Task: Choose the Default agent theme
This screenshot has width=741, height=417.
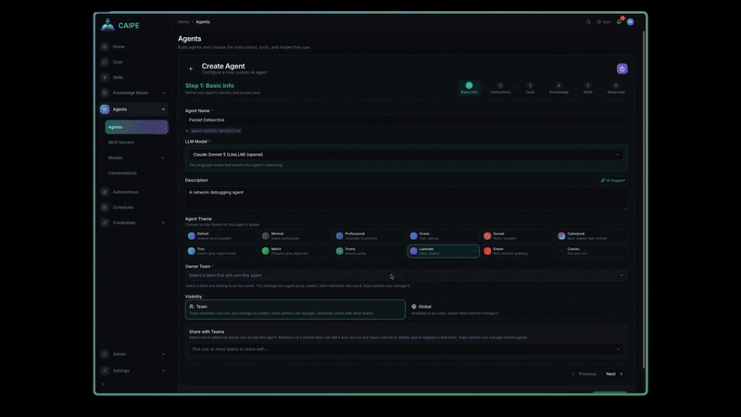Action: pyautogui.click(x=221, y=236)
